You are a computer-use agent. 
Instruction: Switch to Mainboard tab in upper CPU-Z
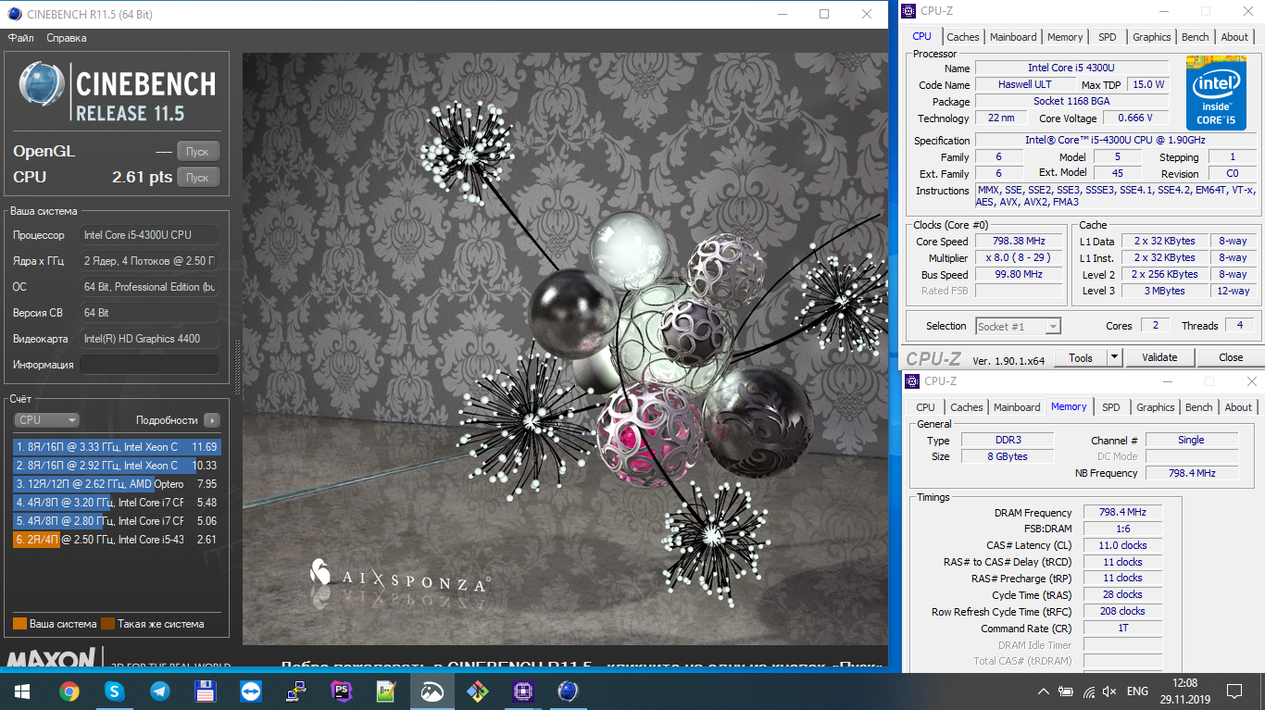[x=1013, y=37]
